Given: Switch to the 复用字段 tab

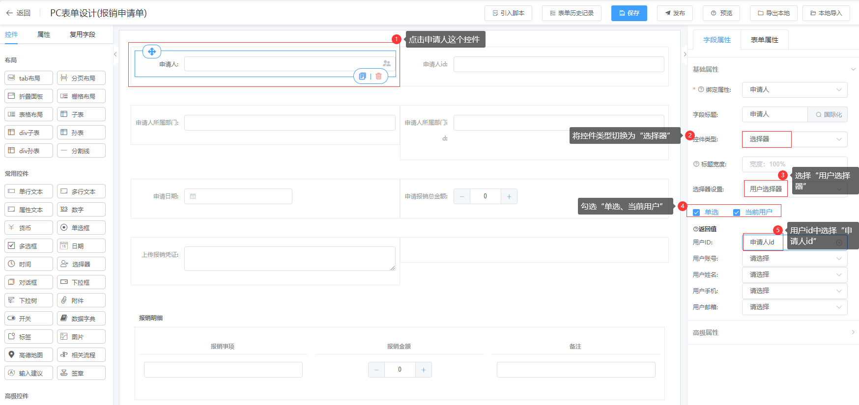Looking at the screenshot, I should (x=83, y=35).
